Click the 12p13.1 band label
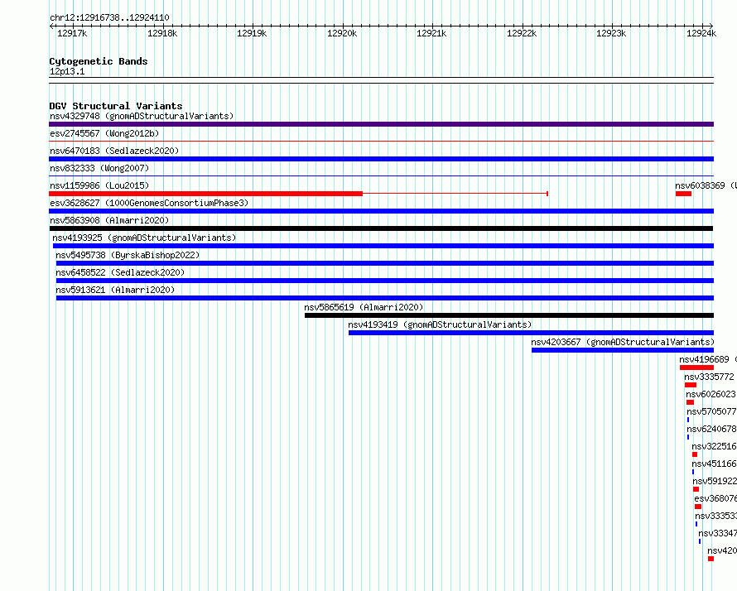Viewport: 737px width, 591px height. [67, 71]
